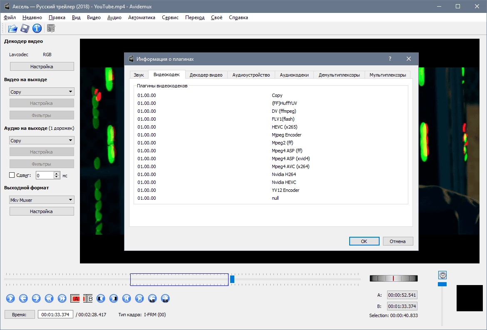Click the plugin dialog help question mark
The width and height of the screenshot is (487, 330).
[x=390, y=59]
